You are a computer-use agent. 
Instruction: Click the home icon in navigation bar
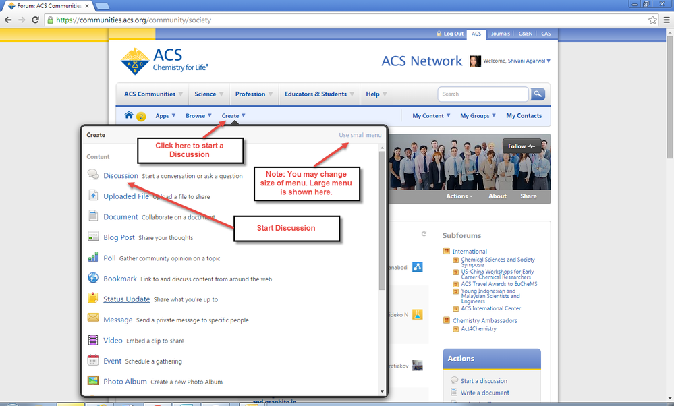tap(129, 115)
